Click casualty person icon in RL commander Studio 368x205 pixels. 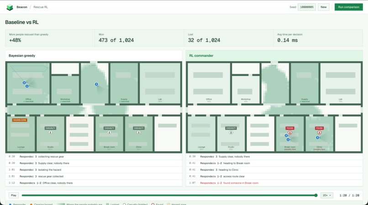coord(231,133)
